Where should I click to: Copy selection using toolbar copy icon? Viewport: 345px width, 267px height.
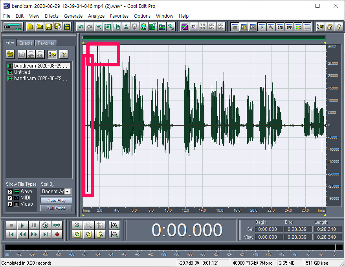pyautogui.click(x=117, y=27)
